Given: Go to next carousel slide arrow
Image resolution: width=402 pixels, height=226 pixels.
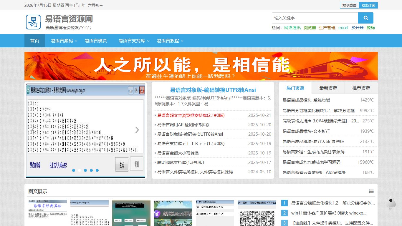Looking at the screenshot, I should pyautogui.click(x=137, y=130).
